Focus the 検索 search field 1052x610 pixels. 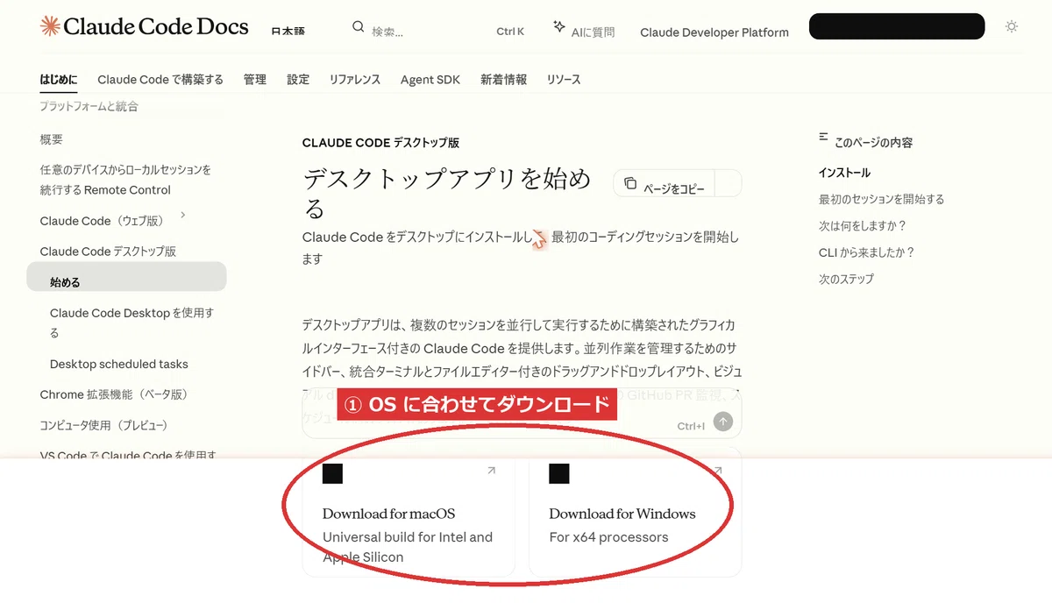[x=438, y=31]
